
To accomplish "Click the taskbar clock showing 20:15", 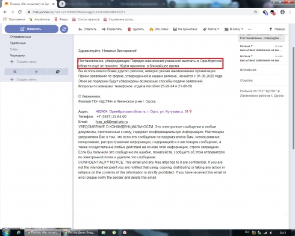I will click(283, 232).
